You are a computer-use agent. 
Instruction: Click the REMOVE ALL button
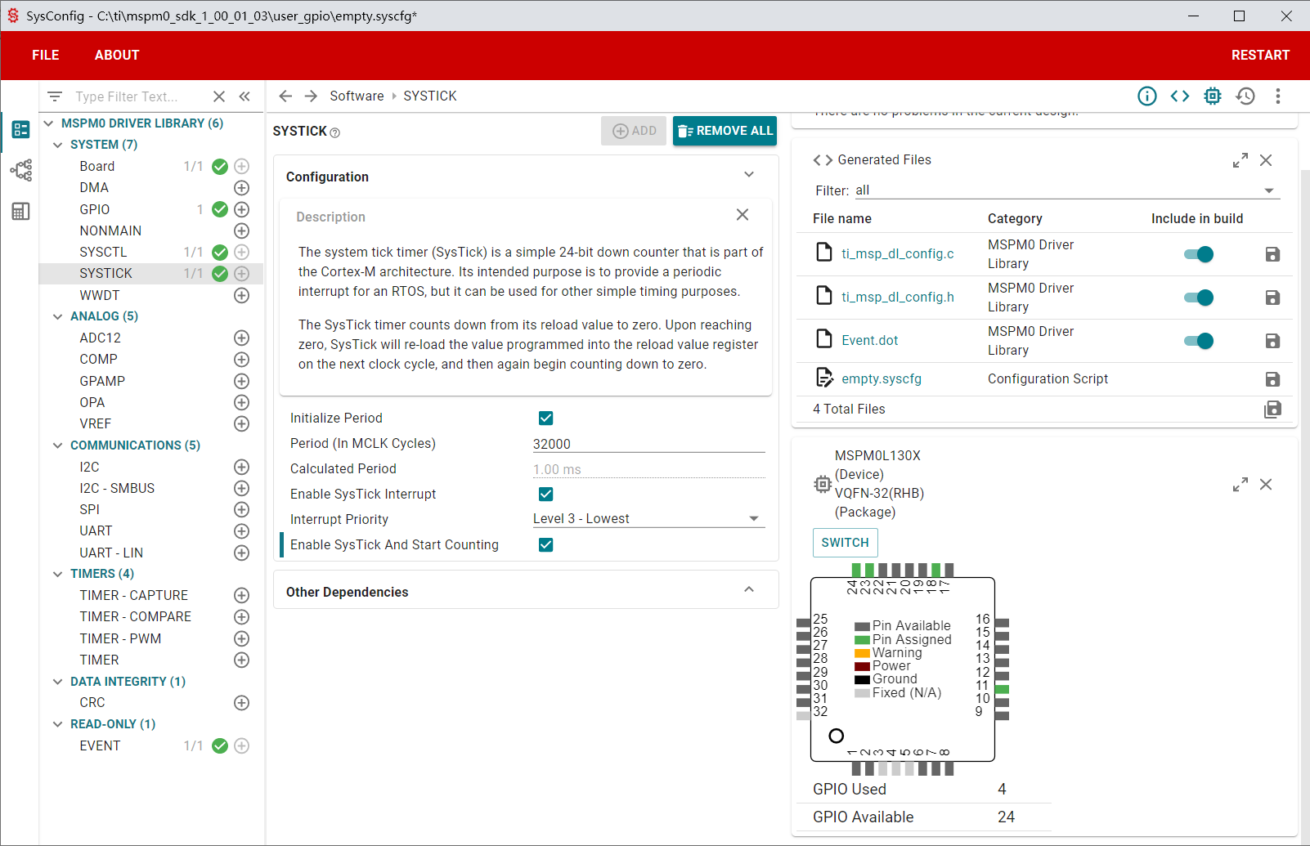(x=725, y=131)
